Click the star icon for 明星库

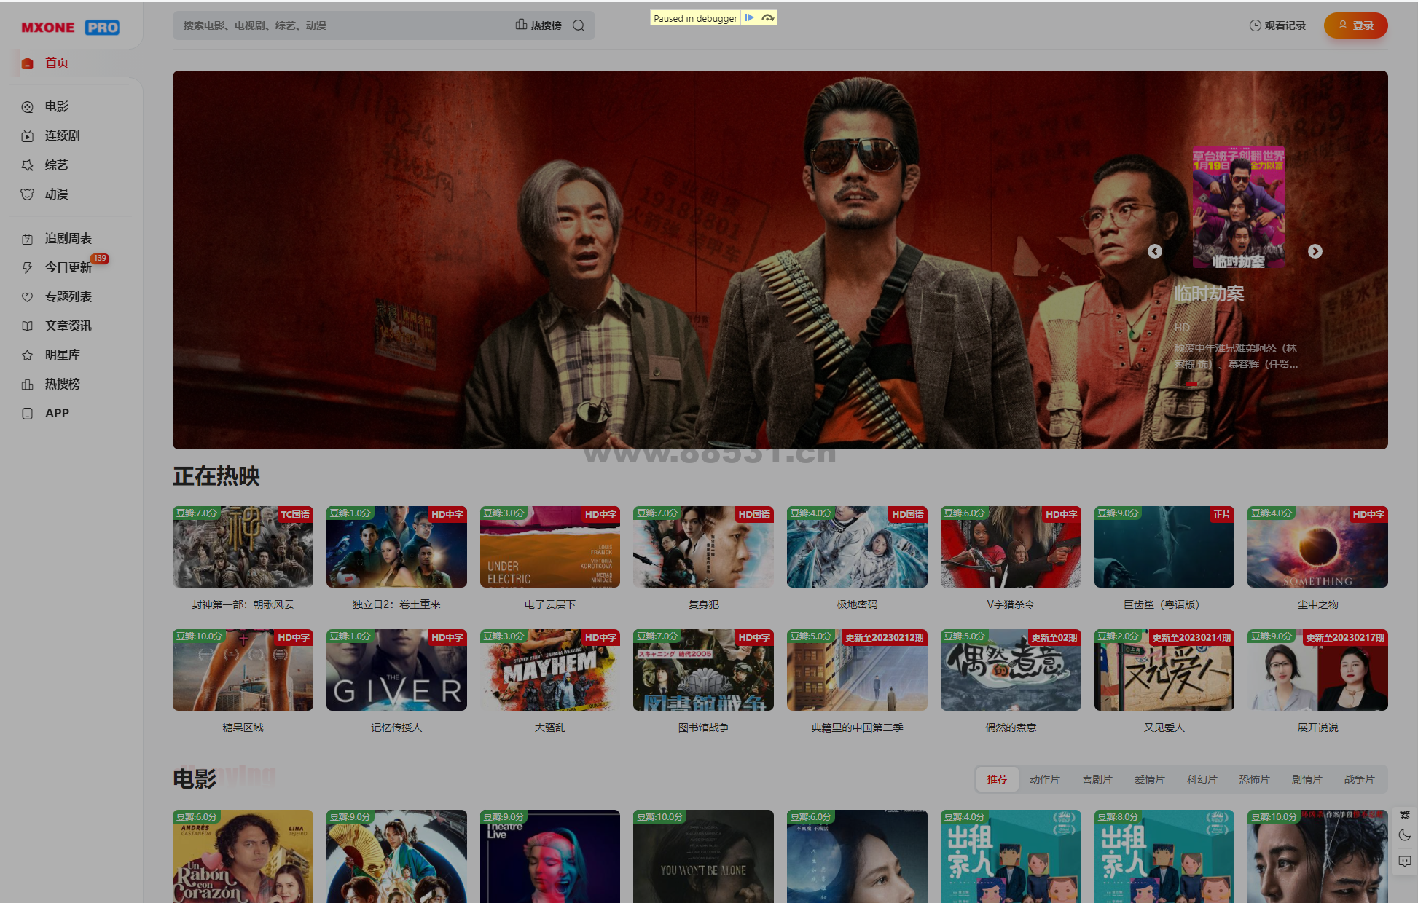[x=28, y=355]
